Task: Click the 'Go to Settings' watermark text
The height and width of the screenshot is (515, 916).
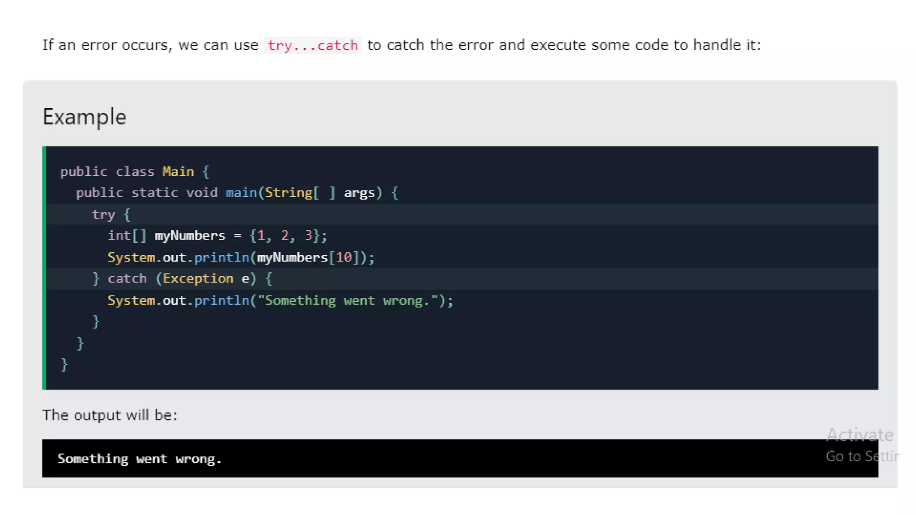Action: tap(861, 456)
